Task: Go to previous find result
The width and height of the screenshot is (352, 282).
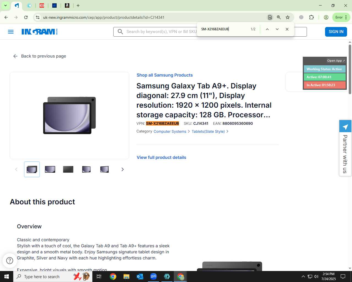Action: point(267,29)
